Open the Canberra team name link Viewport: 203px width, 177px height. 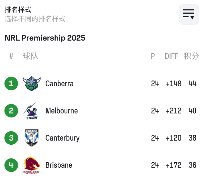tap(59, 84)
